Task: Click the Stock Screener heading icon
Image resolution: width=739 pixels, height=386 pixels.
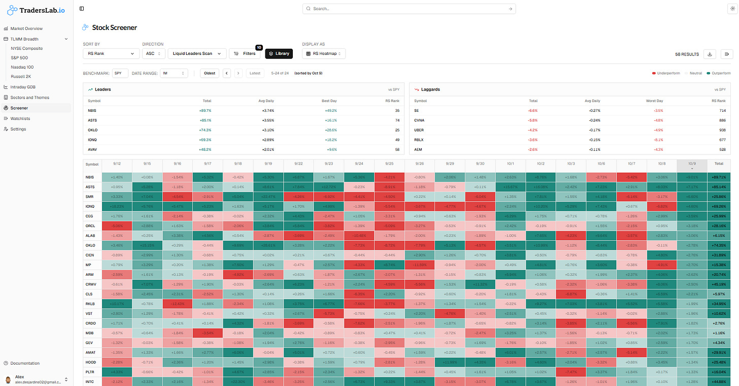Action: point(85,27)
